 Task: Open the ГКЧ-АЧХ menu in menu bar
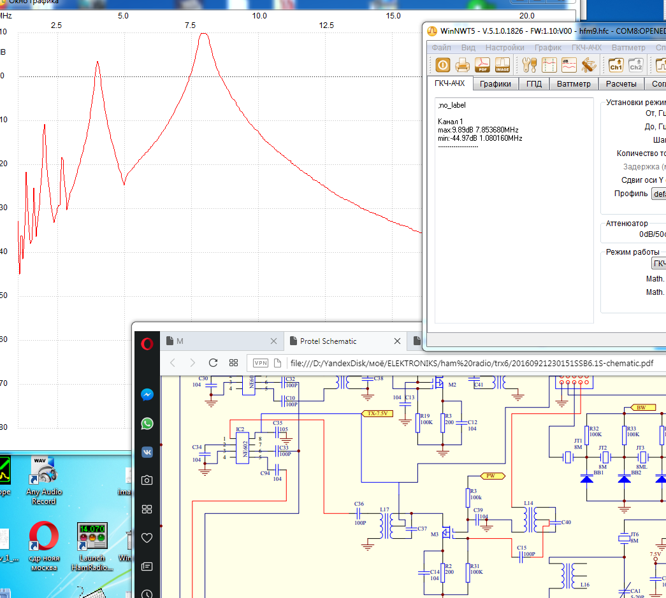click(586, 48)
